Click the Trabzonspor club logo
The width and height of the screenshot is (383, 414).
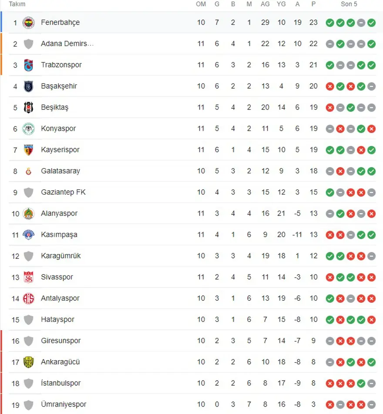(x=28, y=65)
